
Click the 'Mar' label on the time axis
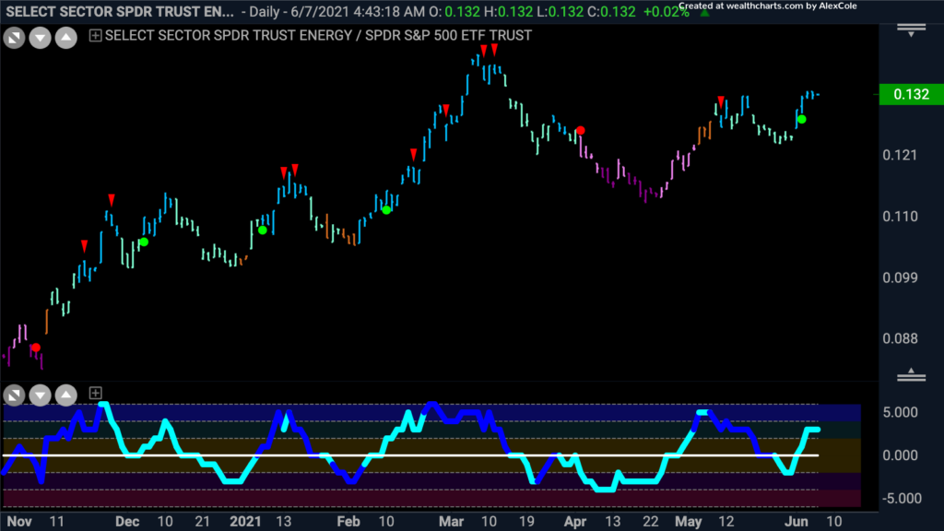[451, 522]
